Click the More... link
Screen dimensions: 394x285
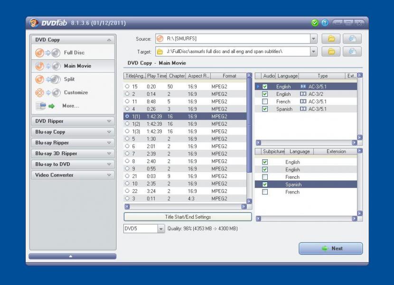click(71, 106)
